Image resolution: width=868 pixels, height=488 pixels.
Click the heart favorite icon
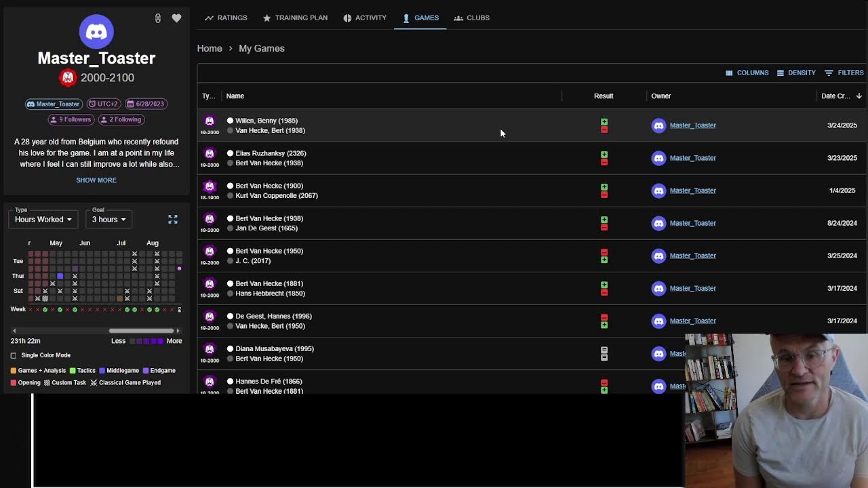(x=176, y=18)
